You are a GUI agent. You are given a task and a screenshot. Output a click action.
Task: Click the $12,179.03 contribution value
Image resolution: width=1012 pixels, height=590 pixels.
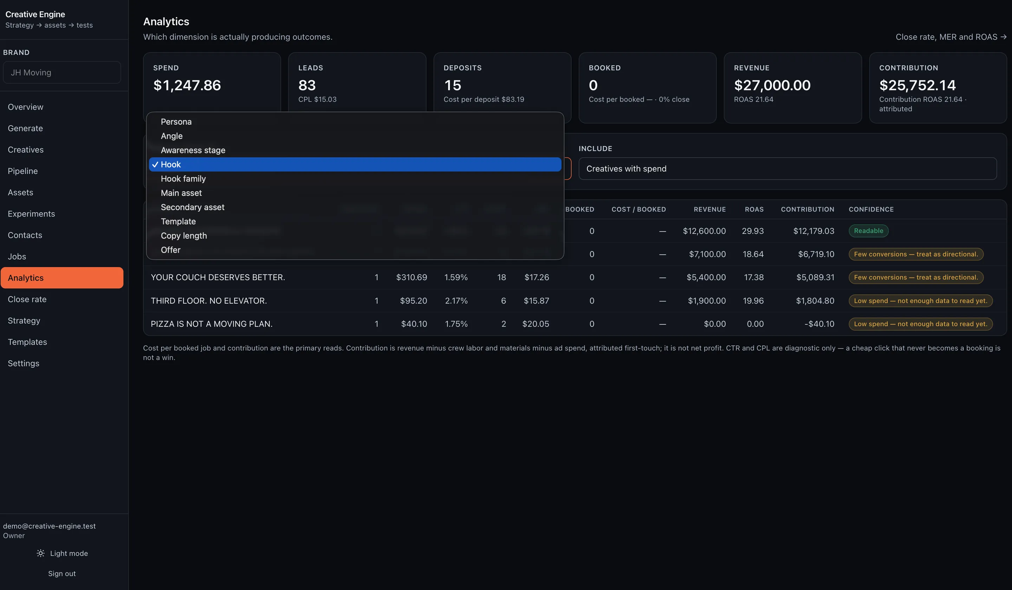[813, 231]
